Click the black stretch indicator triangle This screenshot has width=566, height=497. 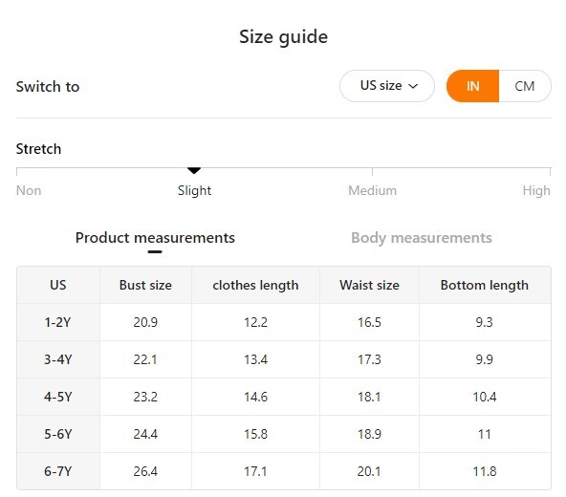point(194,170)
